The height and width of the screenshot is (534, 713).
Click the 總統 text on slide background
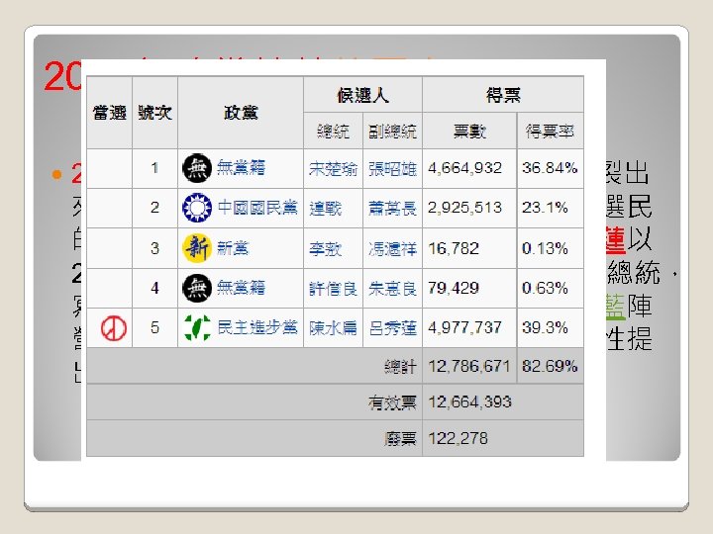click(634, 272)
